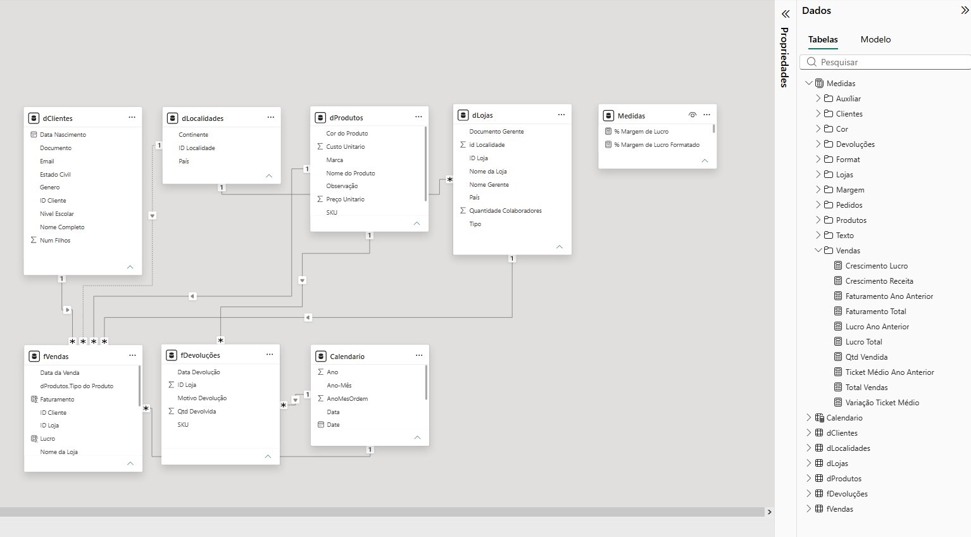971x537 pixels.
Task: Click the Crescimento Lucro measure icon
Action: (838, 266)
